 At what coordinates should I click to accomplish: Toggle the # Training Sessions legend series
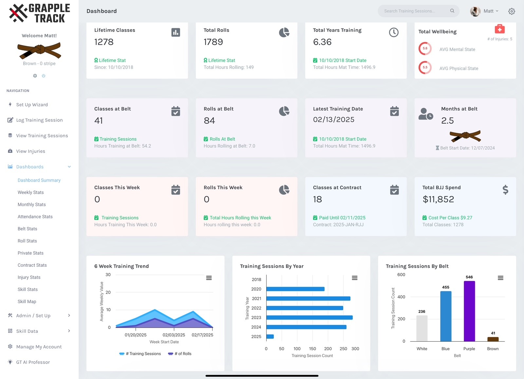click(x=140, y=354)
